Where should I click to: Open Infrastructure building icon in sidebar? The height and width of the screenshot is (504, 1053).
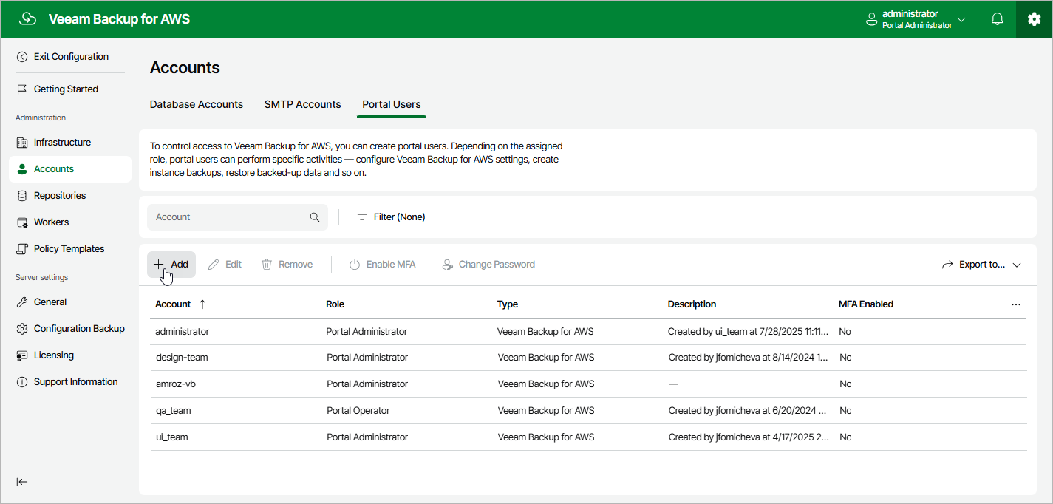22,143
